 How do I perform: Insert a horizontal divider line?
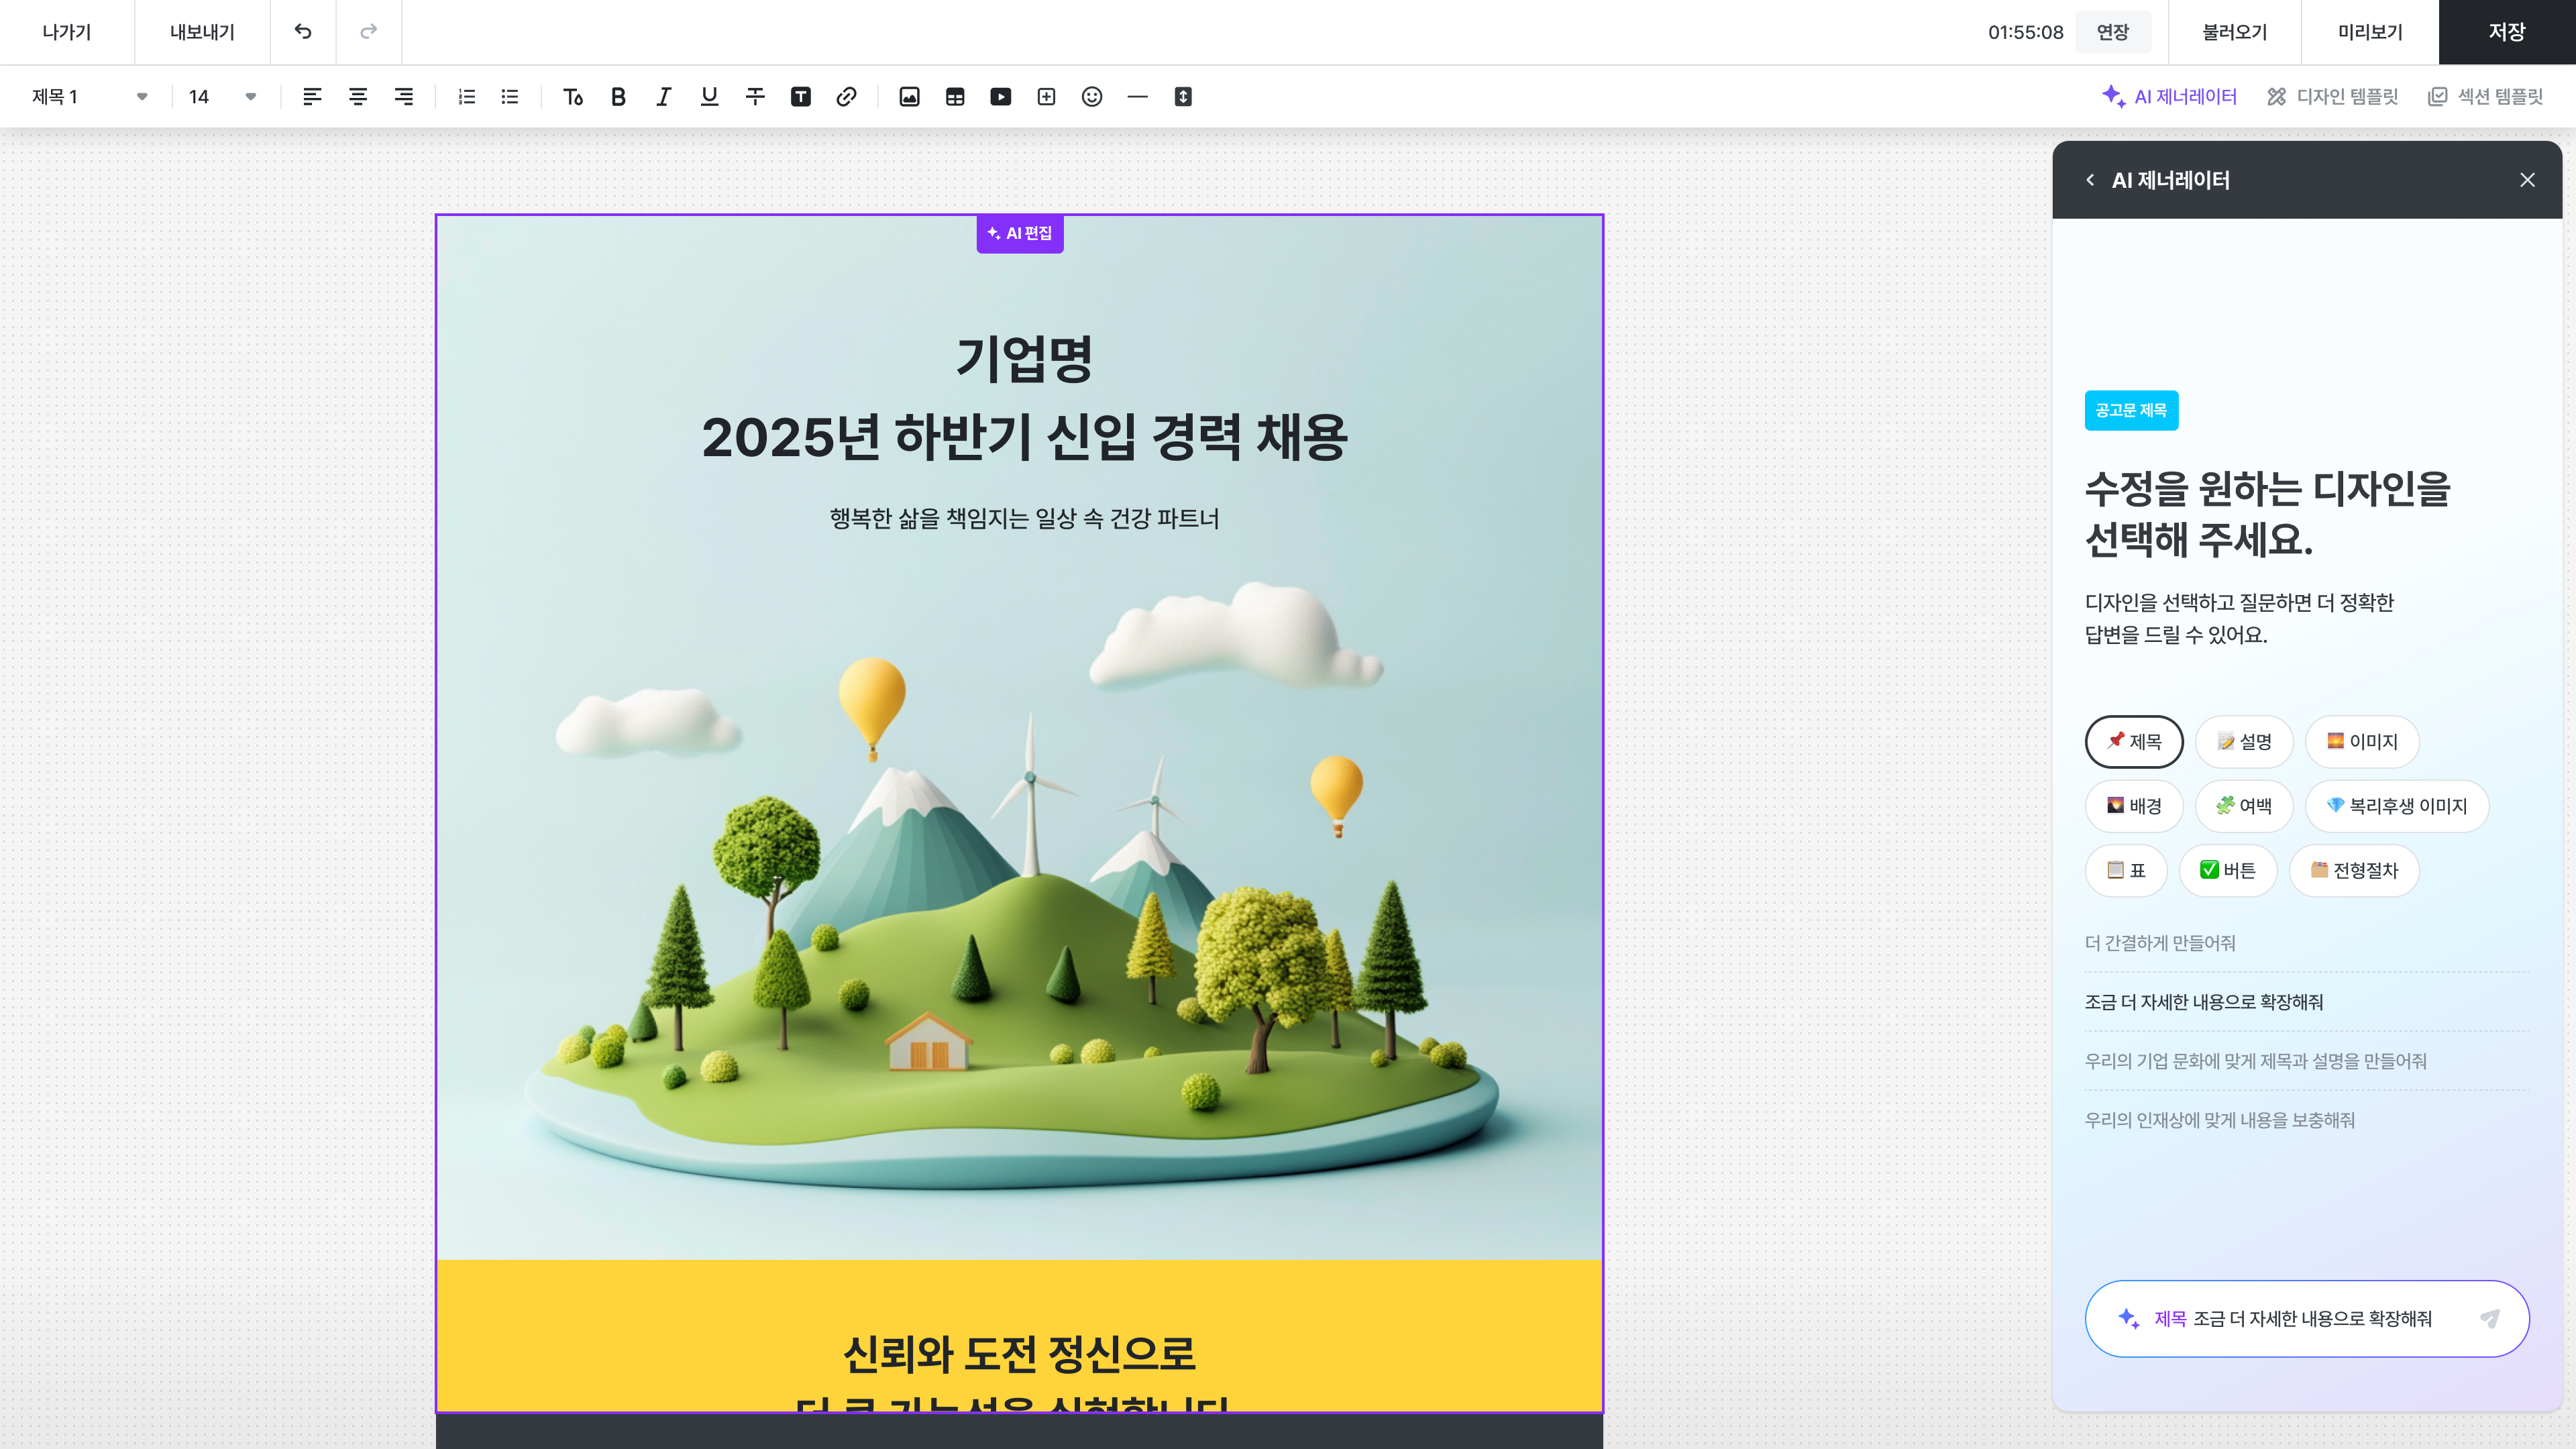pyautogui.click(x=1137, y=96)
